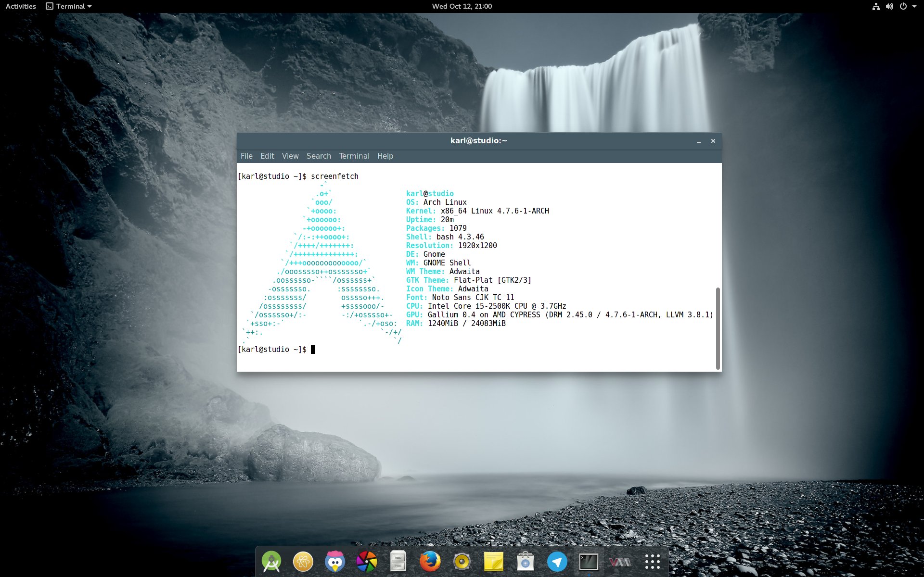Open the blue bird app icon in dock
The image size is (924, 577).
pyautogui.click(x=335, y=562)
